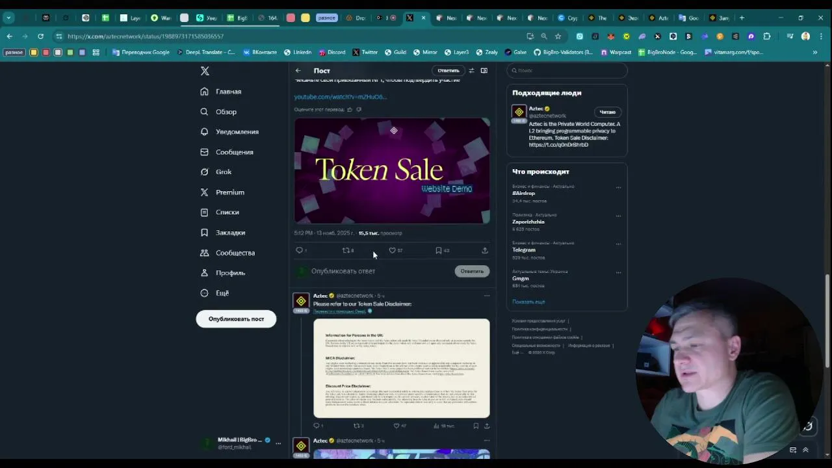Screen dimensions: 832x468
Task: Like the main post with heart icon
Action: [392, 250]
